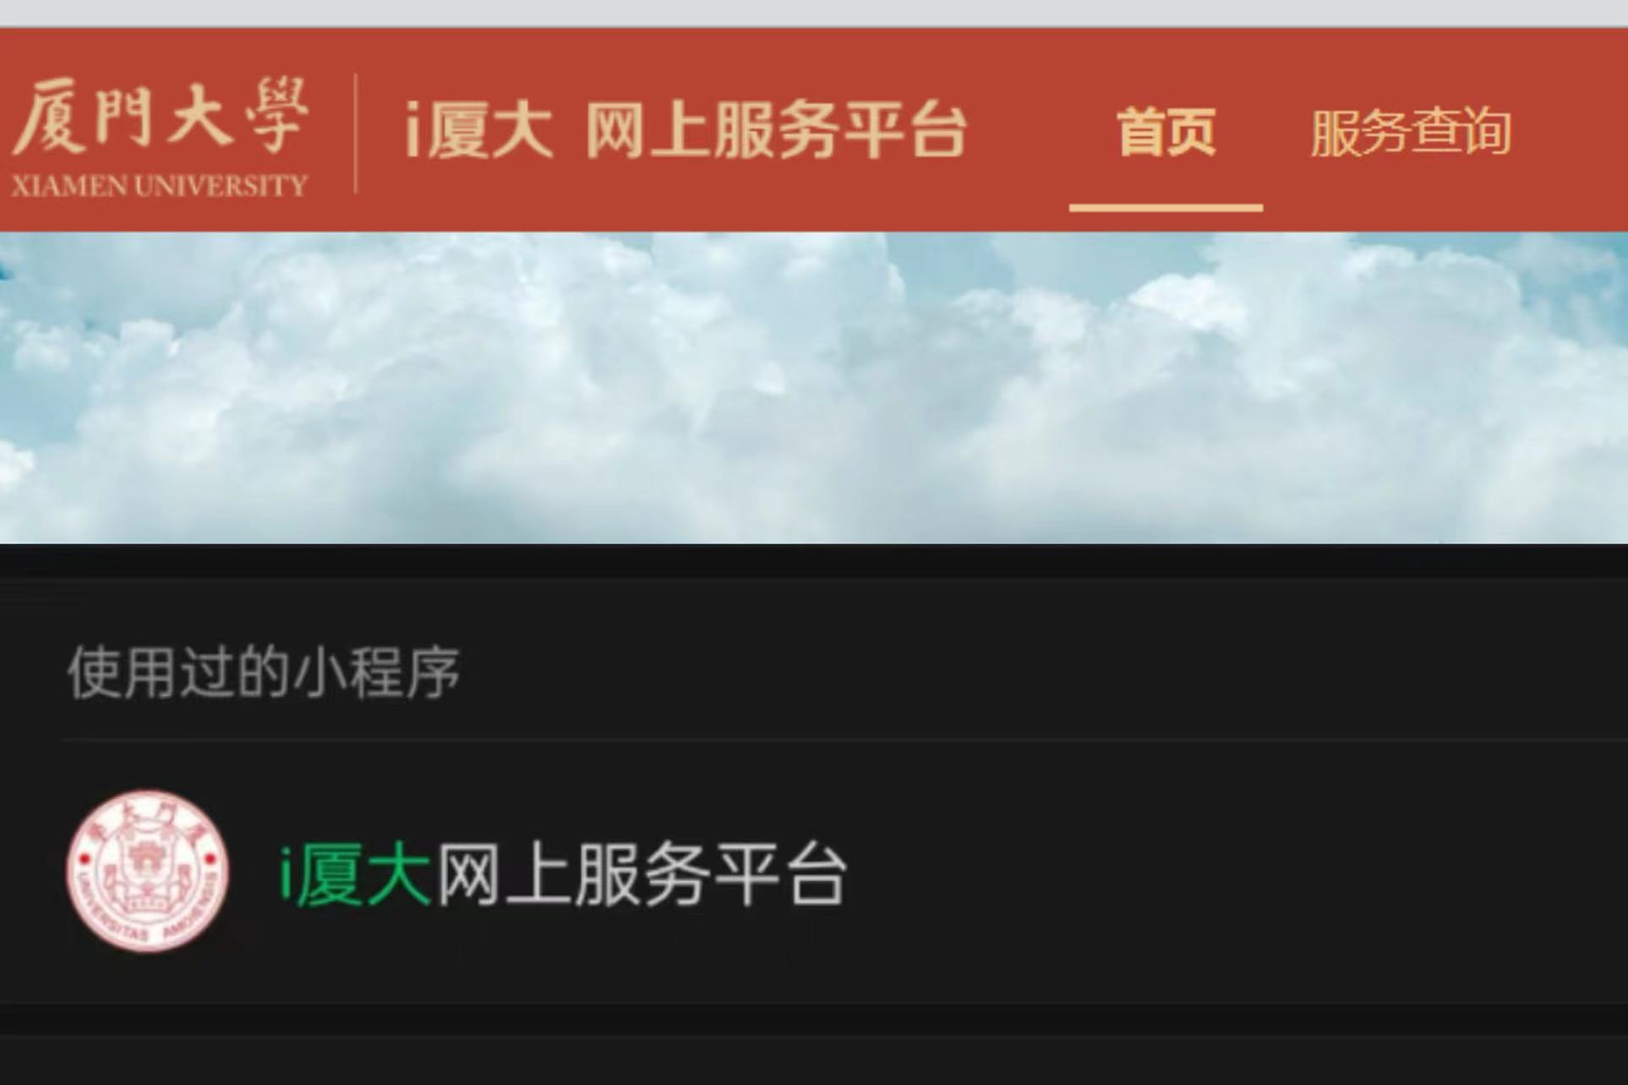1628x1085 pixels.
Task: Click the dark band between banner and list
Action: point(814,561)
